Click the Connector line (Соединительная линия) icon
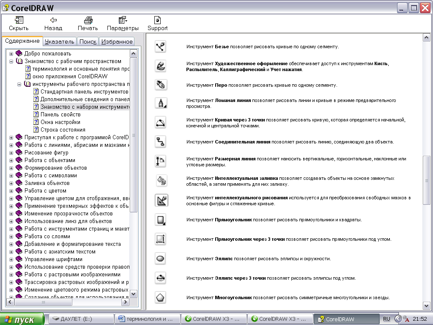Image resolution: width=433 pixels, height=325 pixels. point(160,142)
